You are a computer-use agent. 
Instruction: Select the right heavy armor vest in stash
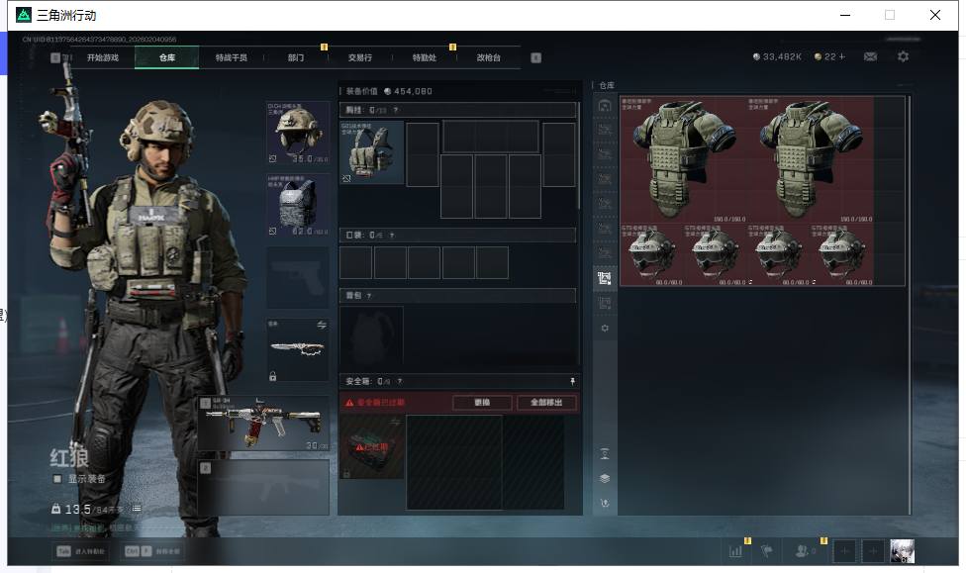pos(811,159)
